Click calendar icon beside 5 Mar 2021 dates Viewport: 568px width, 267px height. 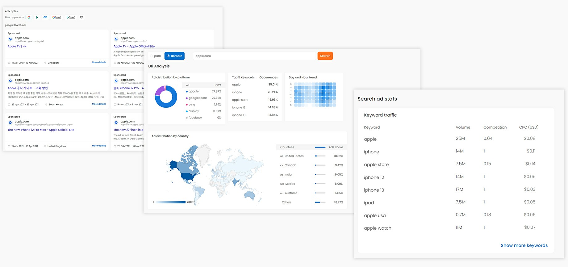point(115,104)
